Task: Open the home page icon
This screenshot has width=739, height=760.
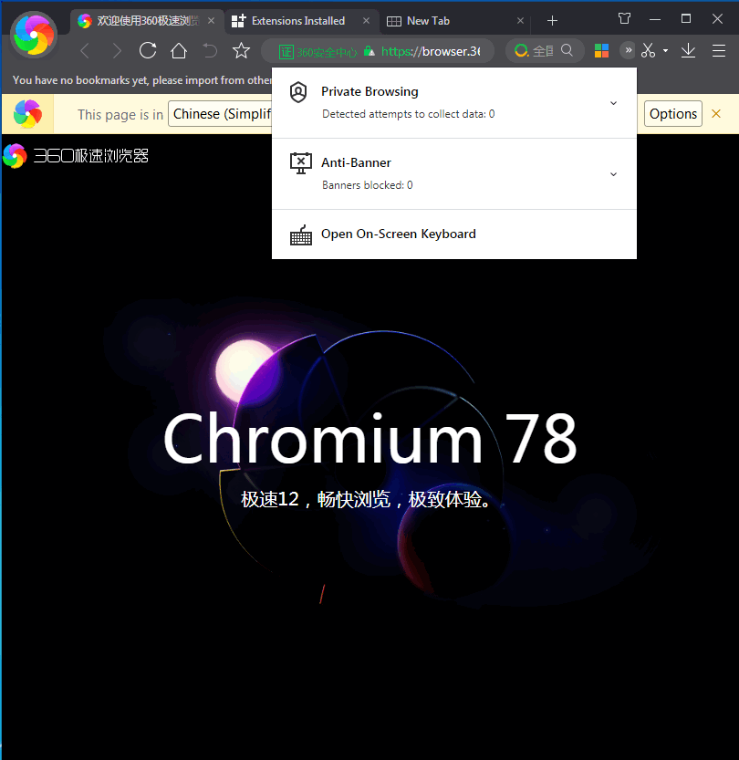Action: click(x=179, y=50)
